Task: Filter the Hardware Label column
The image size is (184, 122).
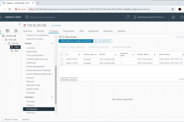Action: [x=133, y=55]
